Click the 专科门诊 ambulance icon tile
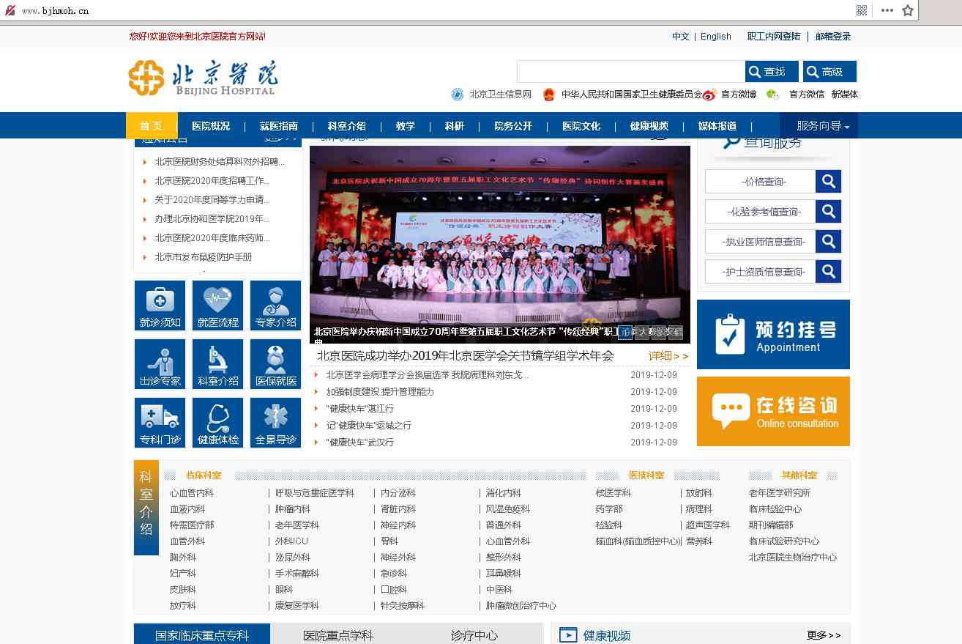Screen dimensions: 962x644 coord(160,423)
